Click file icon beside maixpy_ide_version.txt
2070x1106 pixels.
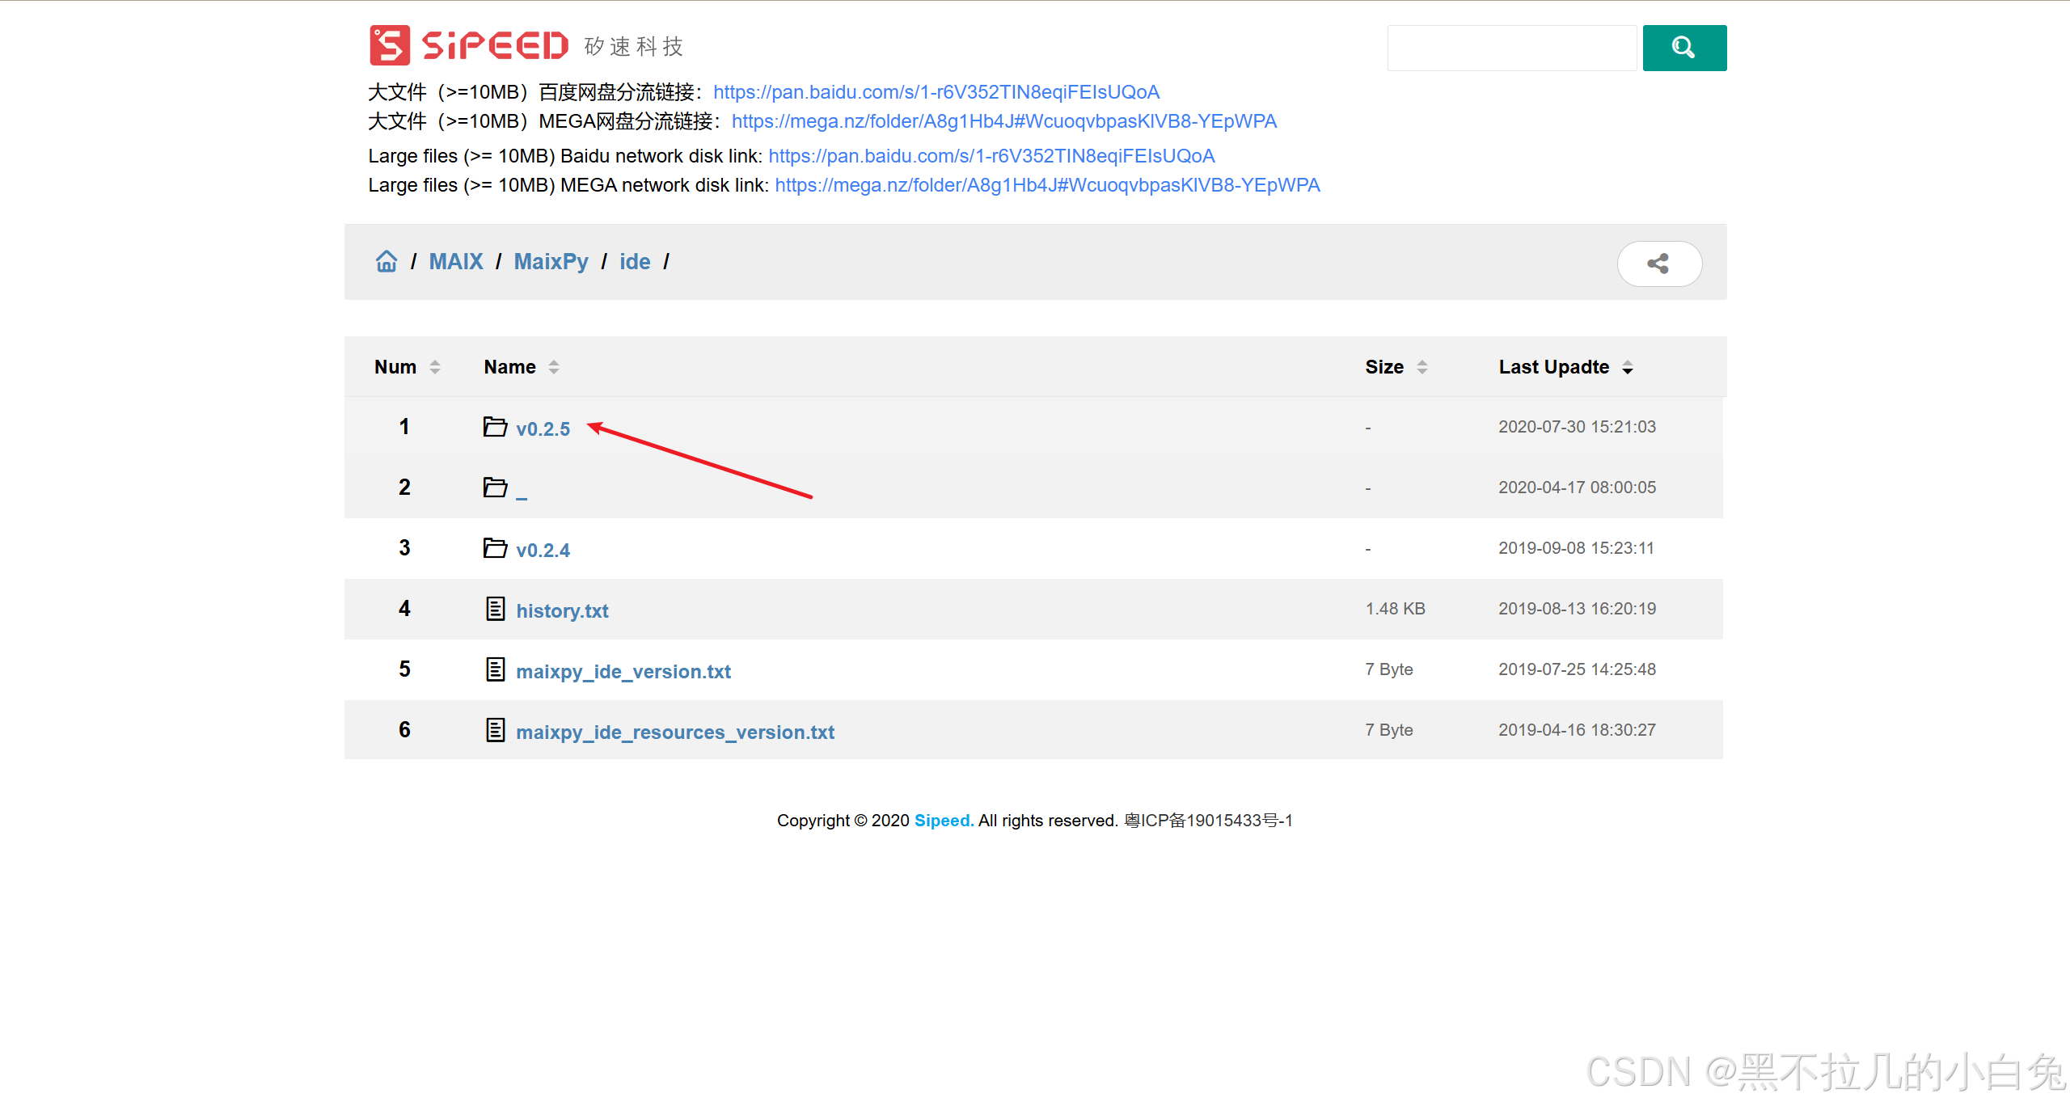(495, 669)
